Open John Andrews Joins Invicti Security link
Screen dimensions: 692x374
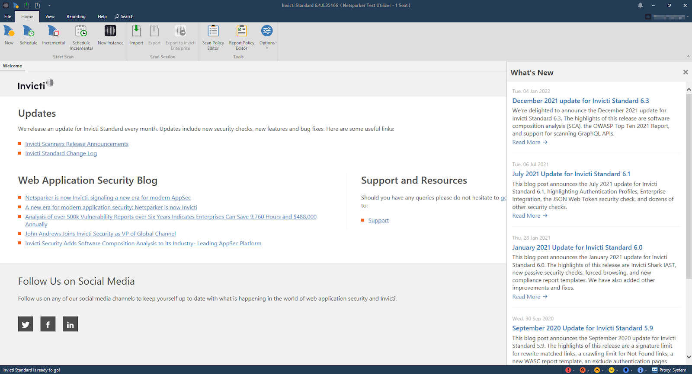[x=100, y=234]
